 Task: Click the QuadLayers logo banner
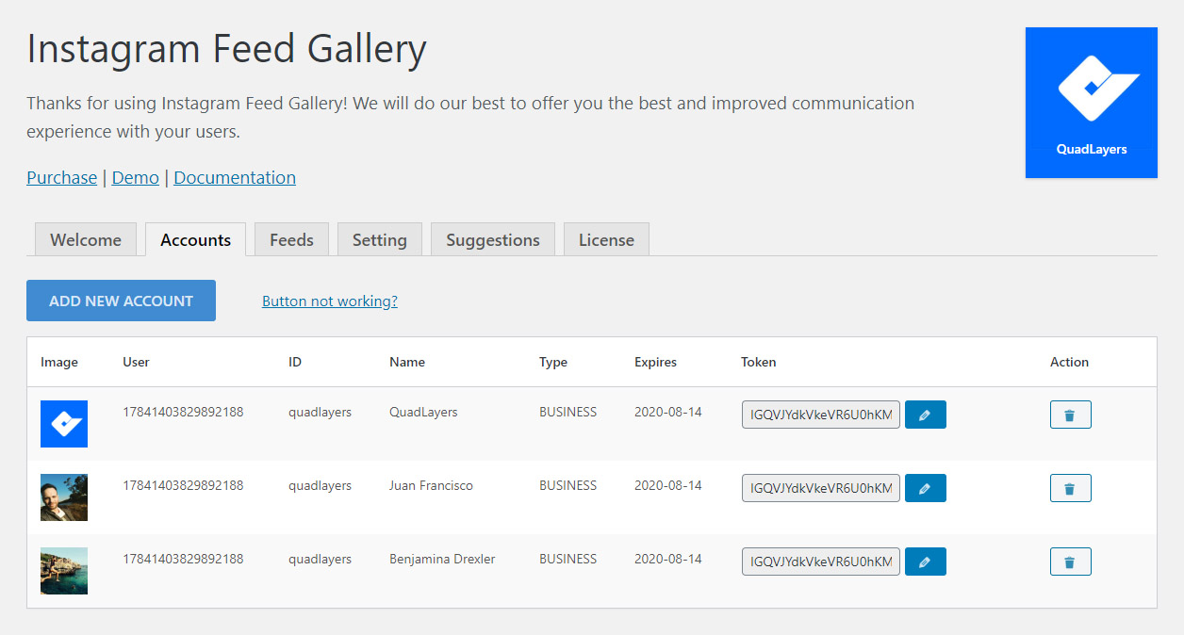[1091, 103]
